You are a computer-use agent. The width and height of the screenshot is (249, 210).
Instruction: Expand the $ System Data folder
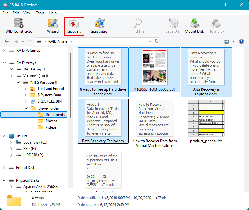pyautogui.click(x=25, y=95)
